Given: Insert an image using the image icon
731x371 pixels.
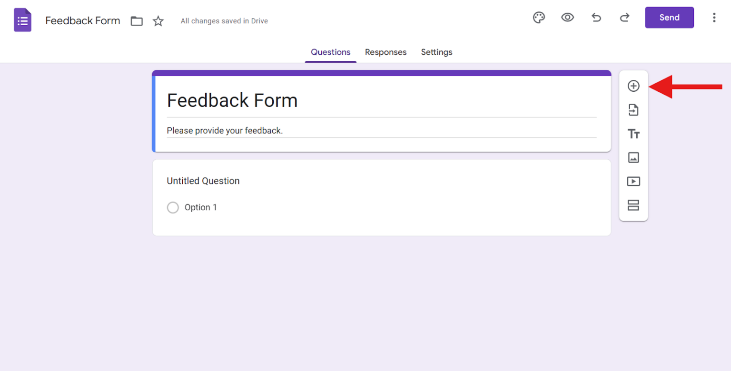Looking at the screenshot, I should (x=633, y=157).
